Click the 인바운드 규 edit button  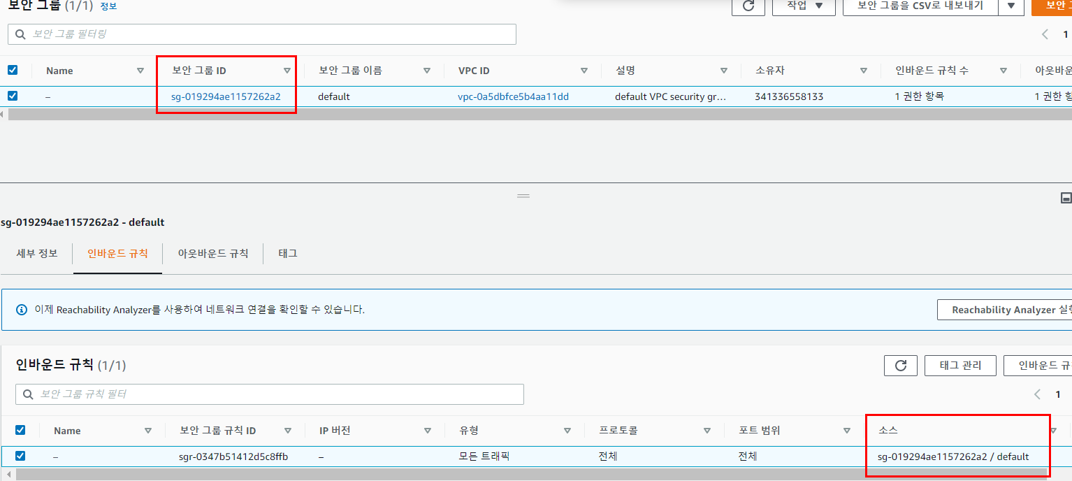[1038, 365]
